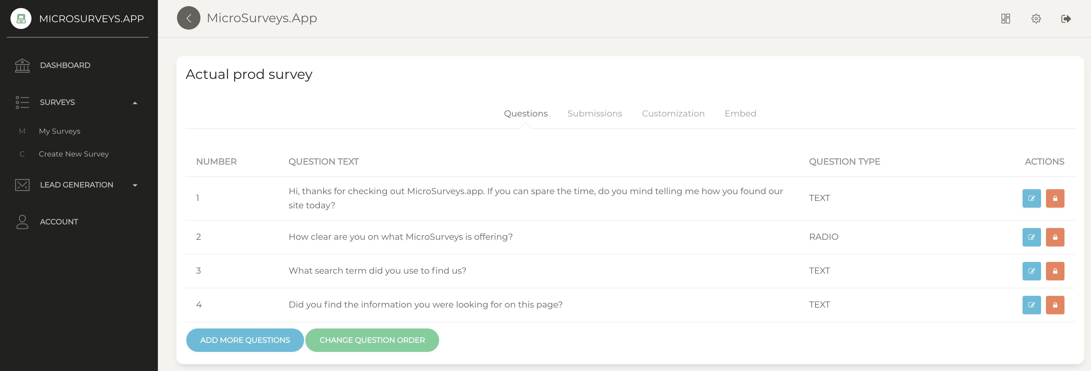
Task: Open settings via the gear icon
Action: [x=1036, y=18]
